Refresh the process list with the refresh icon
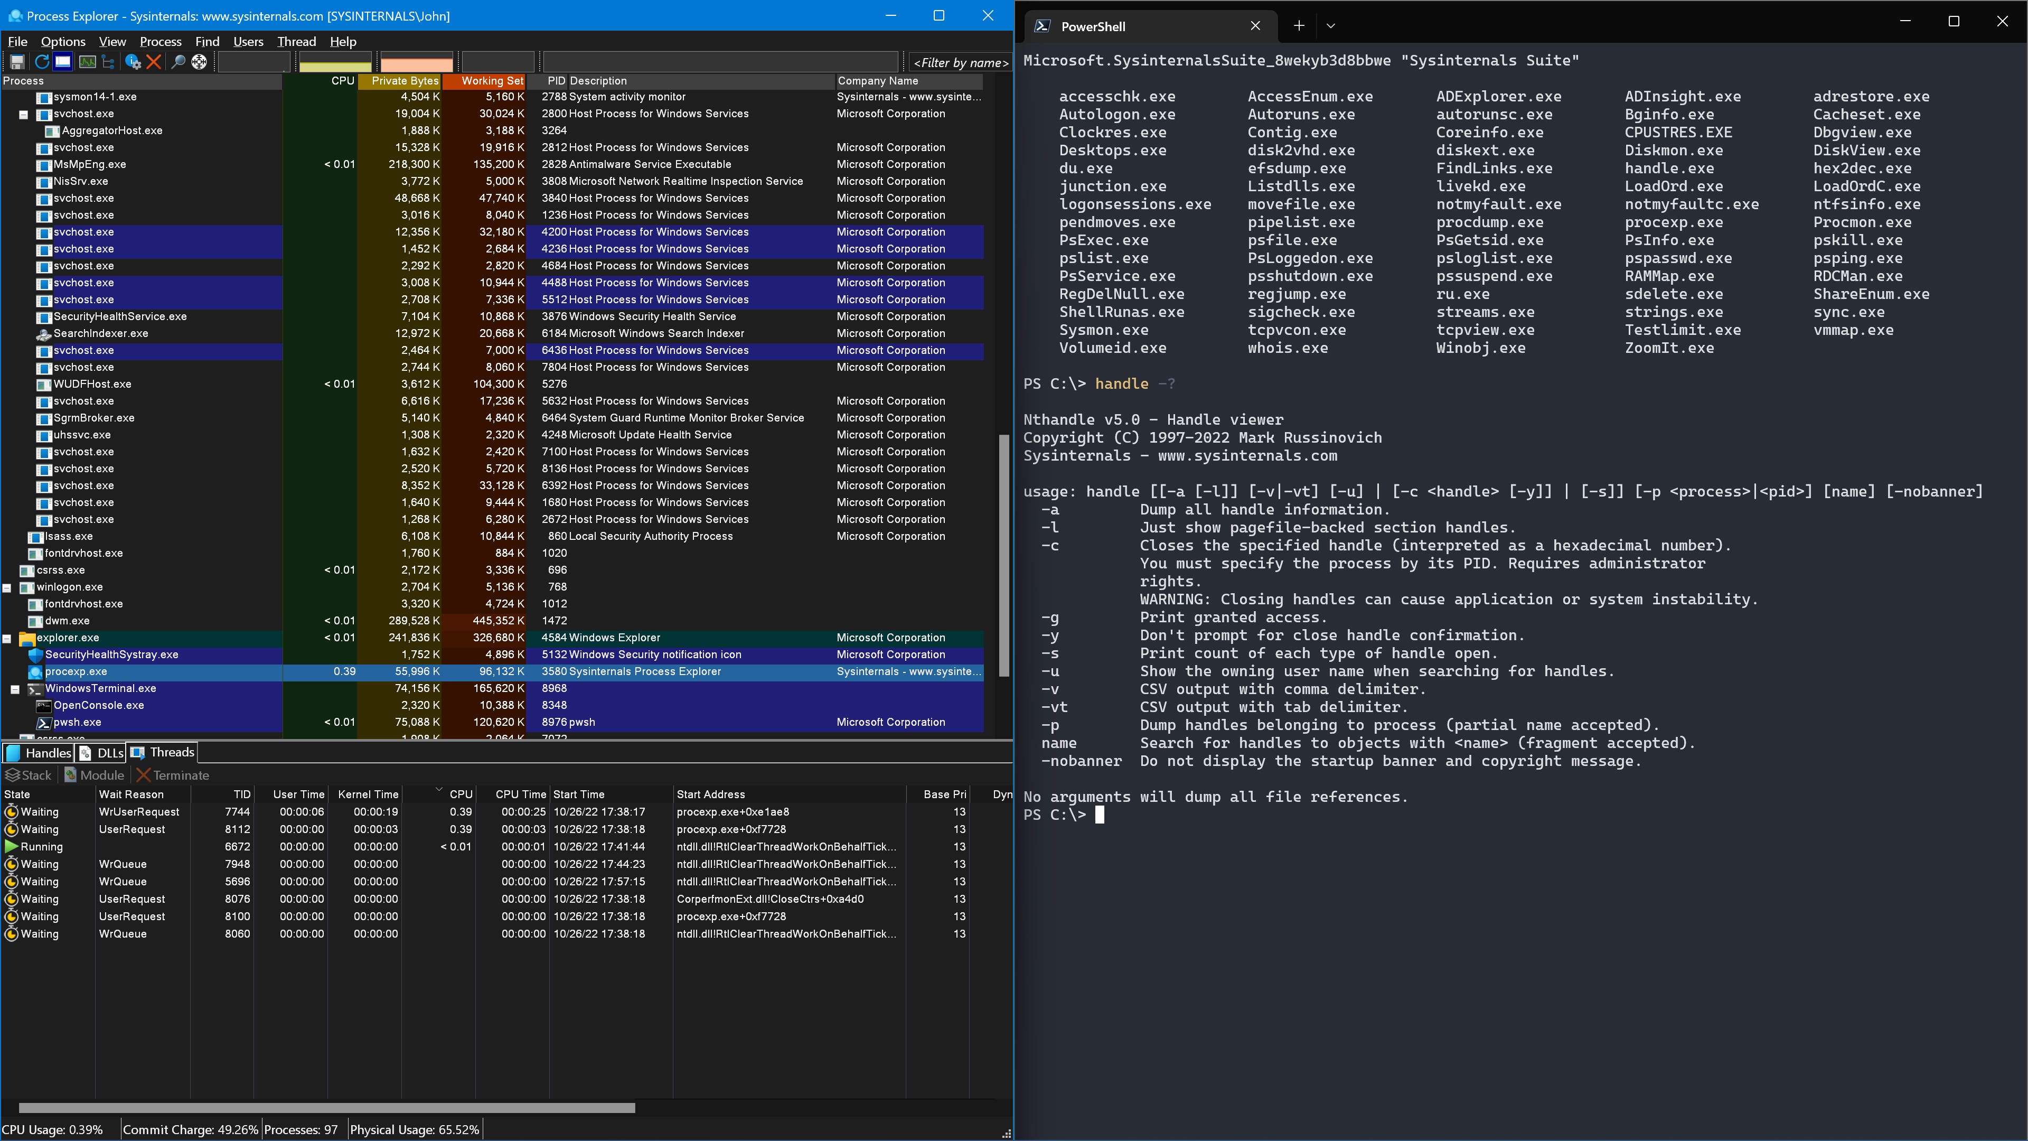The height and width of the screenshot is (1141, 2028). (x=42, y=61)
